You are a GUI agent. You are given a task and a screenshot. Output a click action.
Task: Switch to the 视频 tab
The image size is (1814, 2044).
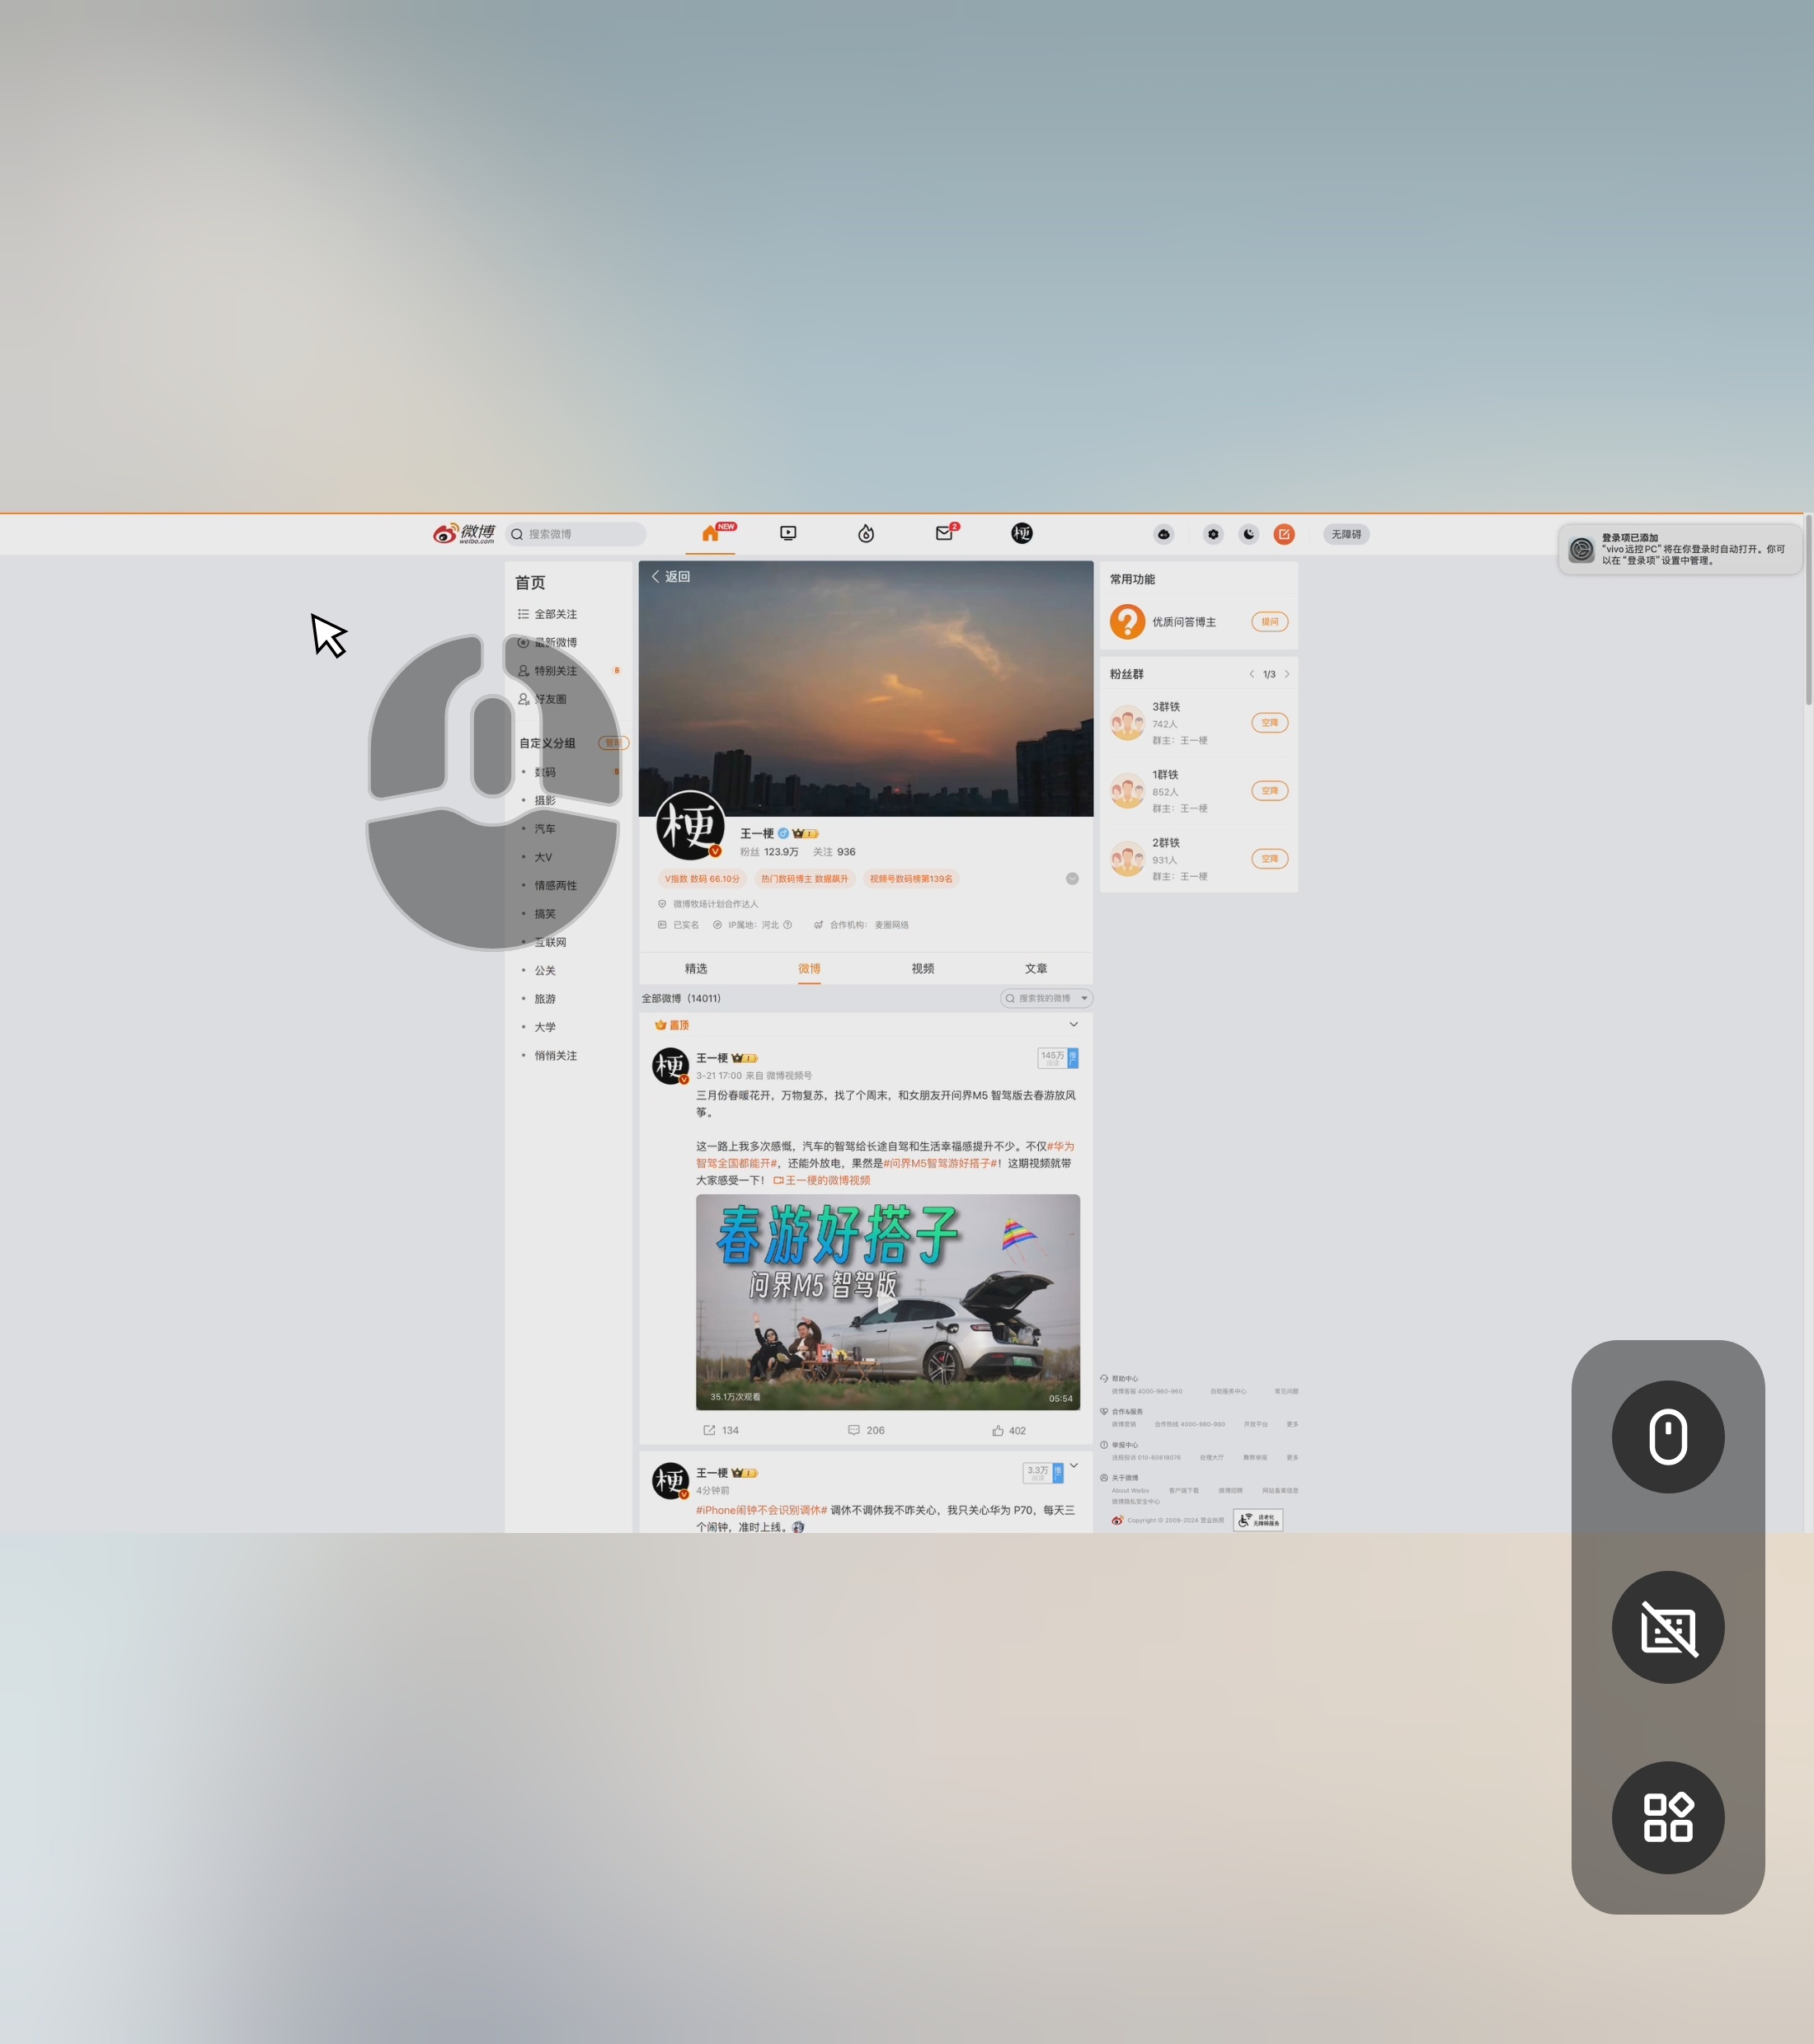tap(923, 969)
